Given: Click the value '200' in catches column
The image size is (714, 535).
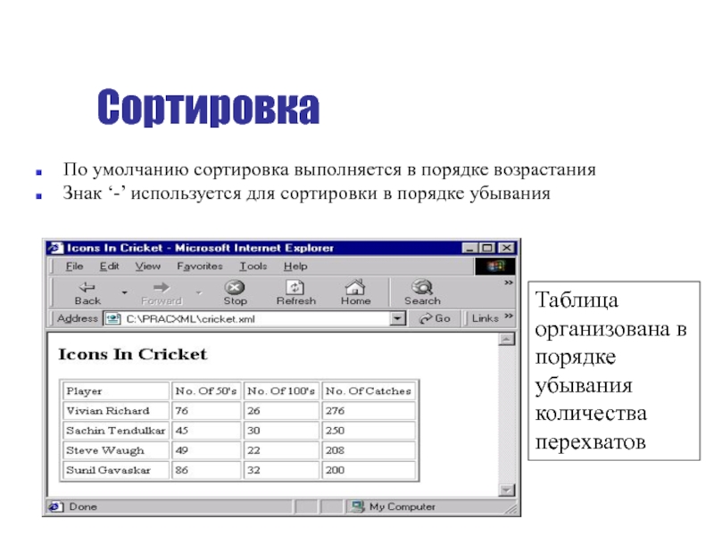Looking at the screenshot, I should tap(336, 470).
